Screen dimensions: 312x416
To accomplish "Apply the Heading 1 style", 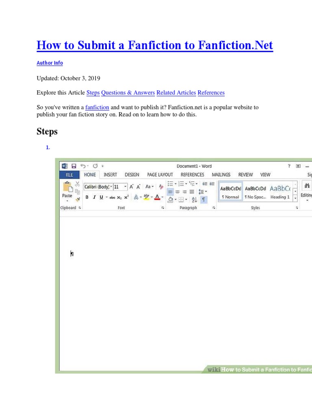I will [280, 192].
